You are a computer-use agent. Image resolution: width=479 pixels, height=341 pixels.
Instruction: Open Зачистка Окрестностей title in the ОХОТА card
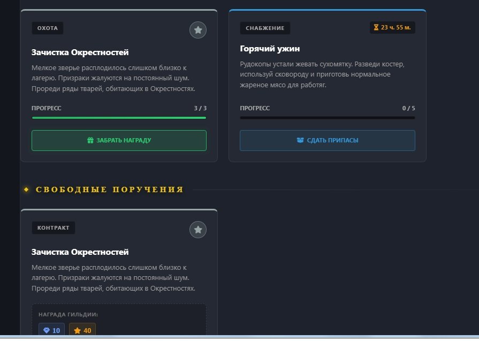pos(80,52)
